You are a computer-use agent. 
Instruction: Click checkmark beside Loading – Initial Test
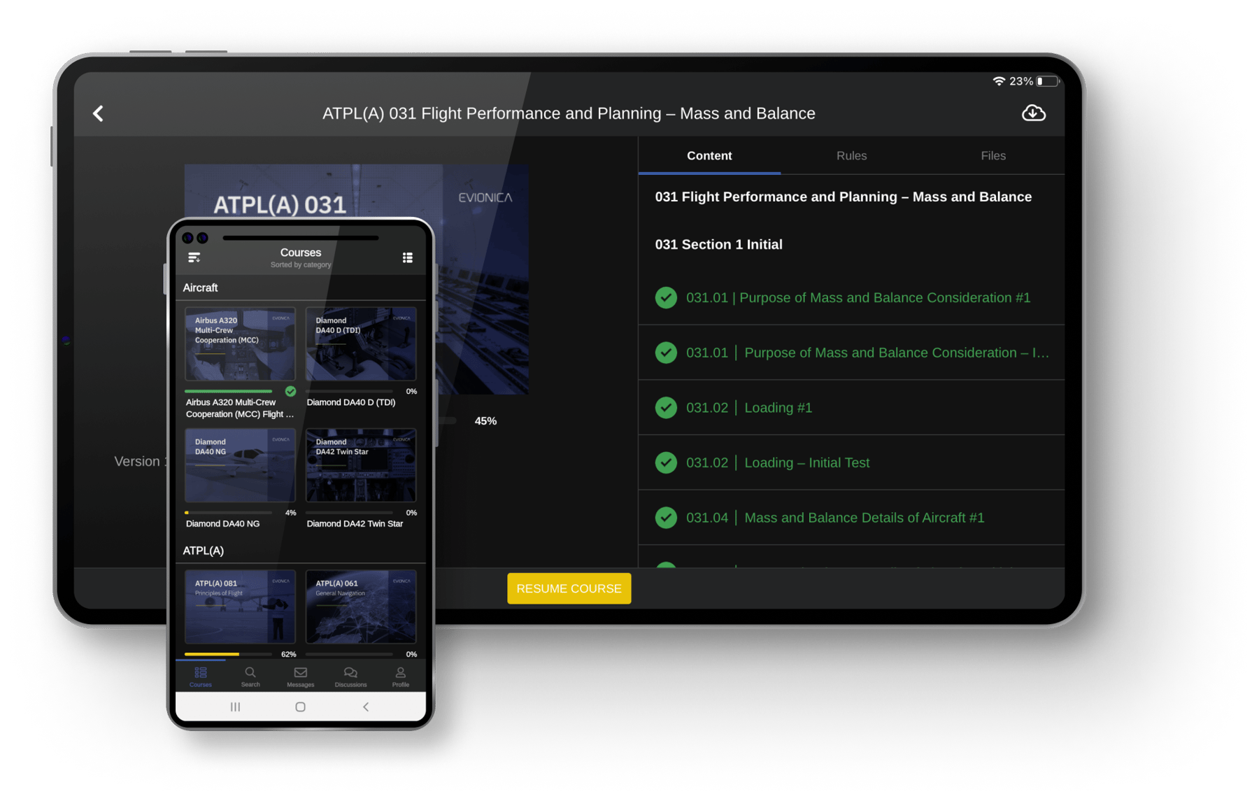pos(666,463)
